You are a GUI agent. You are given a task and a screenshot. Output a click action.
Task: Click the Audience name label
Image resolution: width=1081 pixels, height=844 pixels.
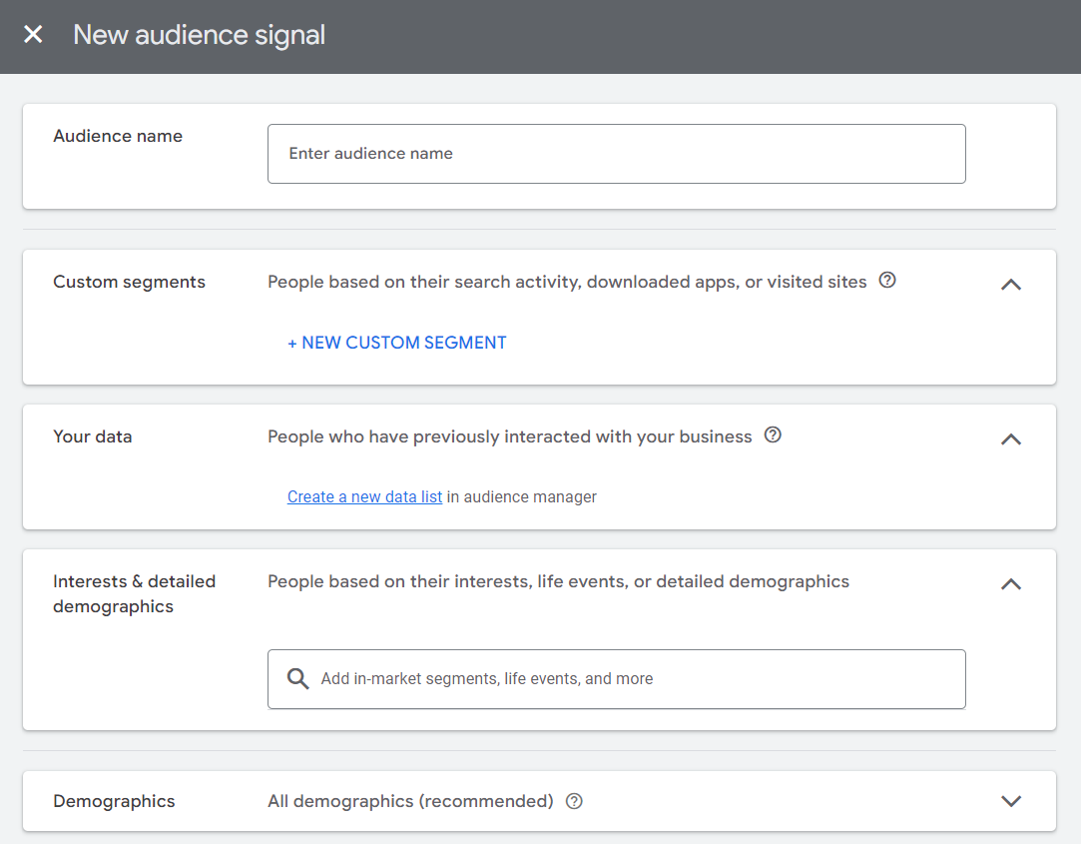[118, 136]
